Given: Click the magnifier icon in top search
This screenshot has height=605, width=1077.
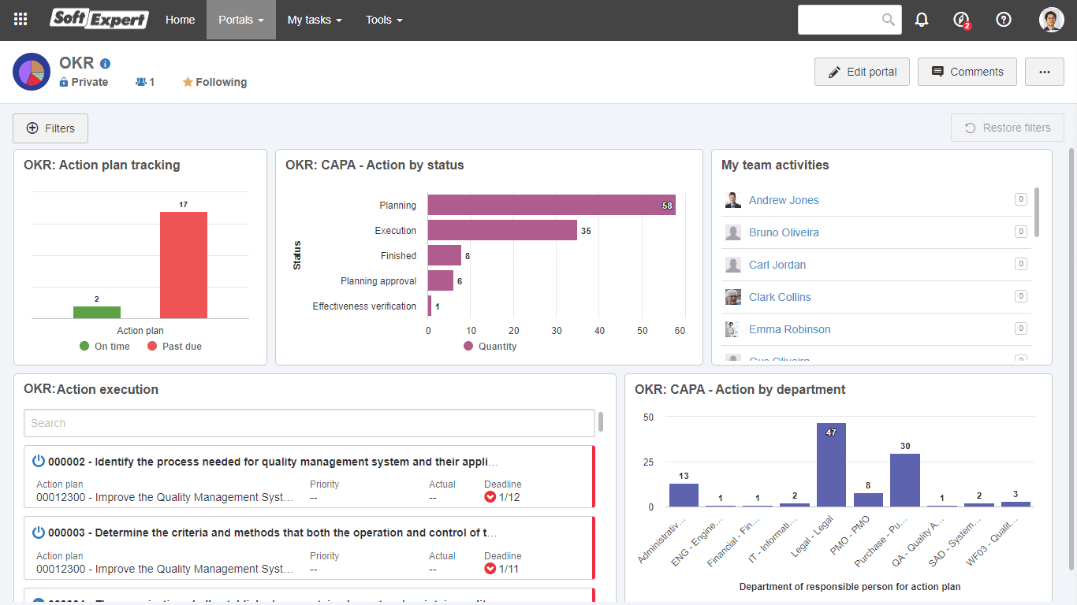Looking at the screenshot, I should click(x=889, y=20).
